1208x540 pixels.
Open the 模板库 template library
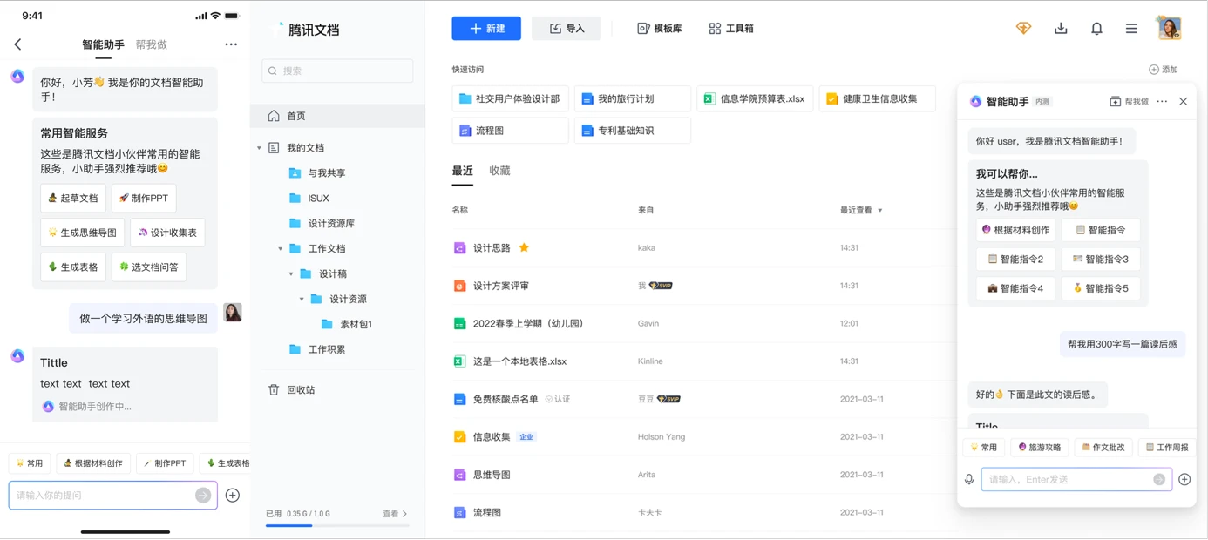pyautogui.click(x=659, y=28)
